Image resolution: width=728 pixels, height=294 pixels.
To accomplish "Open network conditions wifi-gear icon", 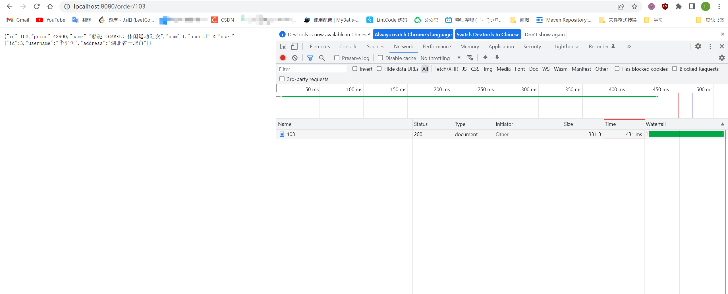I will [470, 58].
